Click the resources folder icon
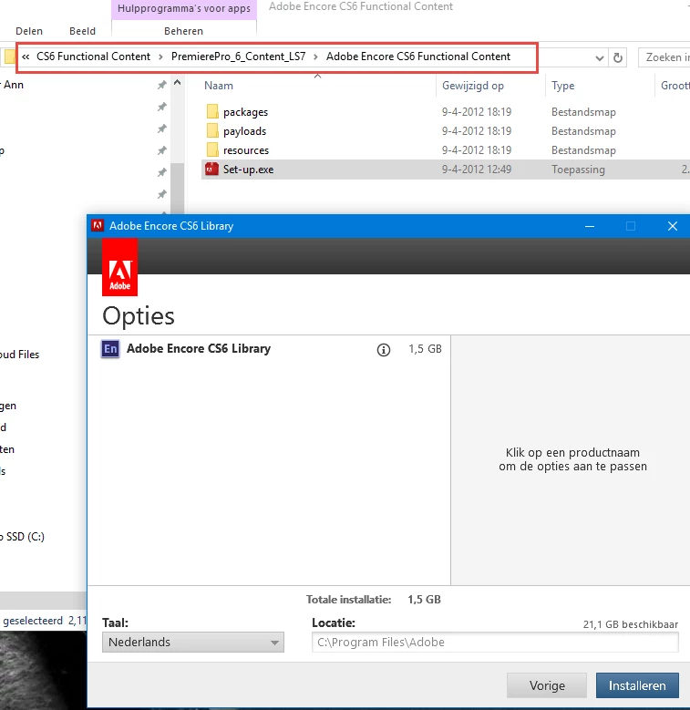The width and height of the screenshot is (690, 710). (211, 149)
